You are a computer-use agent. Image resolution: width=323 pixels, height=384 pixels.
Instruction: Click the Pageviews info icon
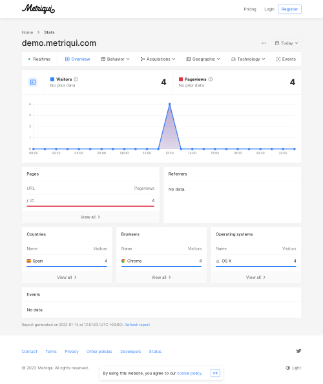[x=211, y=79]
